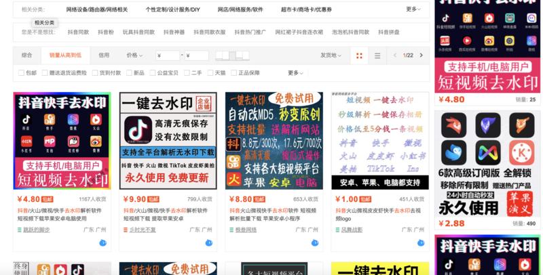Enable the 货到付款 checkbox
This screenshot has width=543, height=275.
[x=95, y=73]
